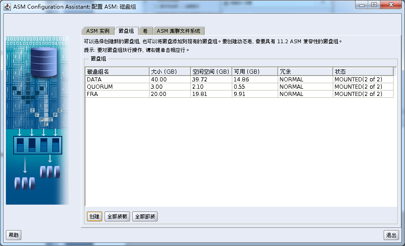Select the 磁盘组 tab

(126, 31)
